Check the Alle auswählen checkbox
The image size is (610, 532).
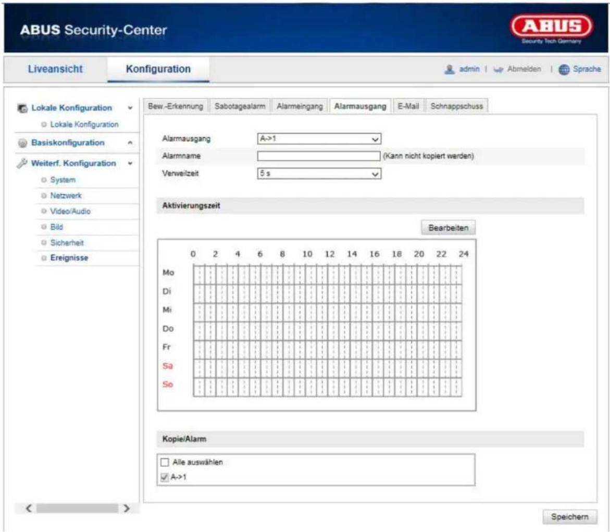tap(165, 462)
